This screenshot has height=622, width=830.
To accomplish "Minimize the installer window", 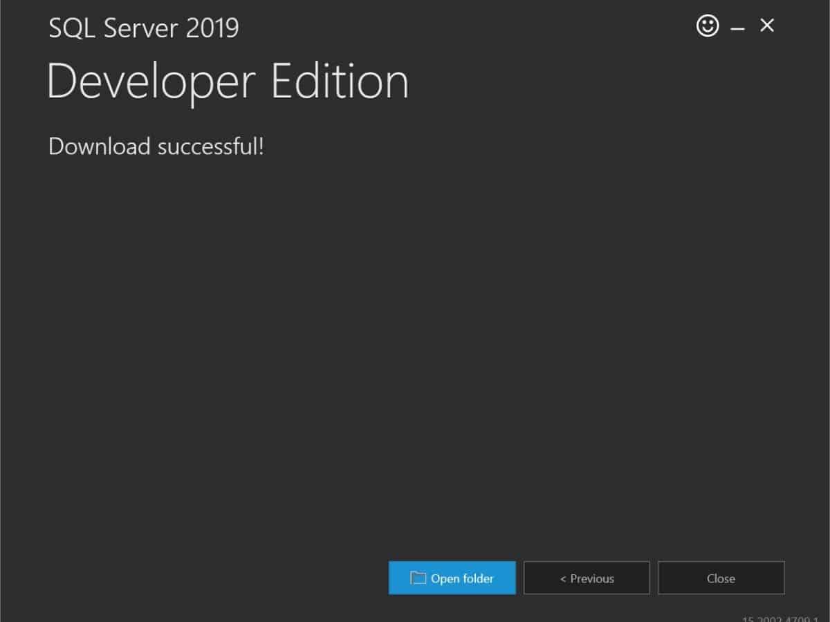I will (737, 28).
